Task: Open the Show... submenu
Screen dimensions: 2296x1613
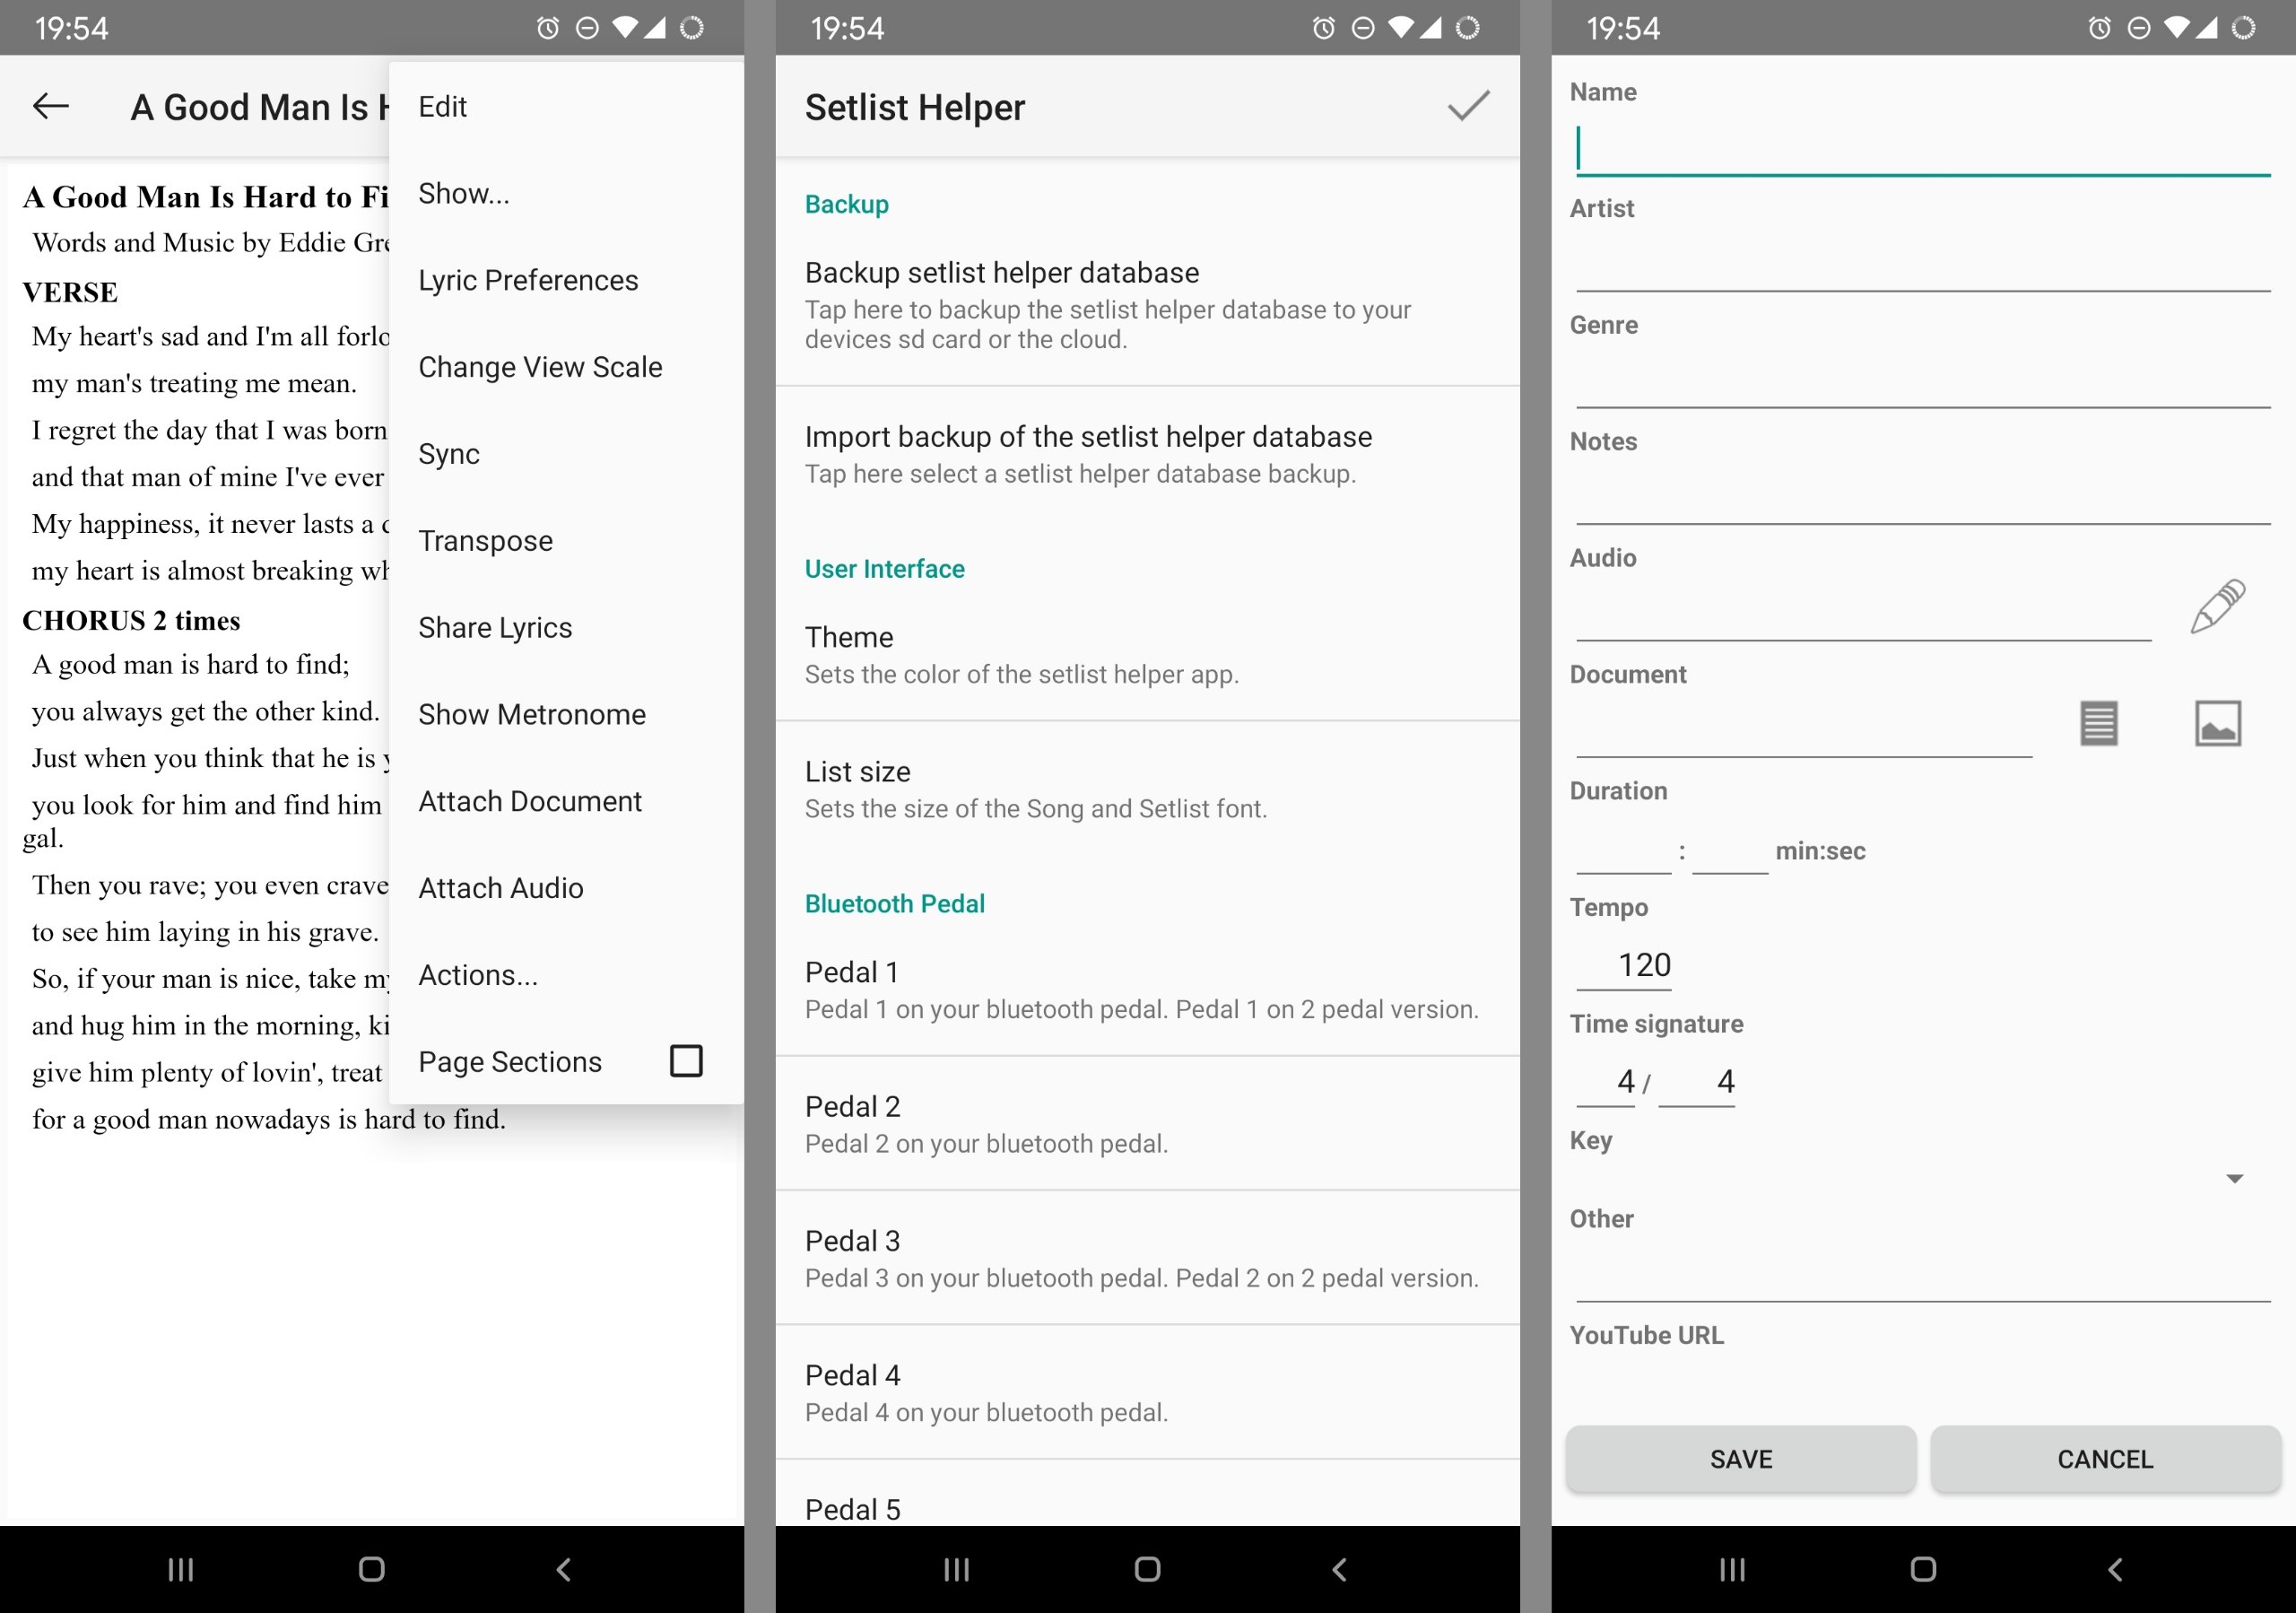Action: [x=464, y=193]
